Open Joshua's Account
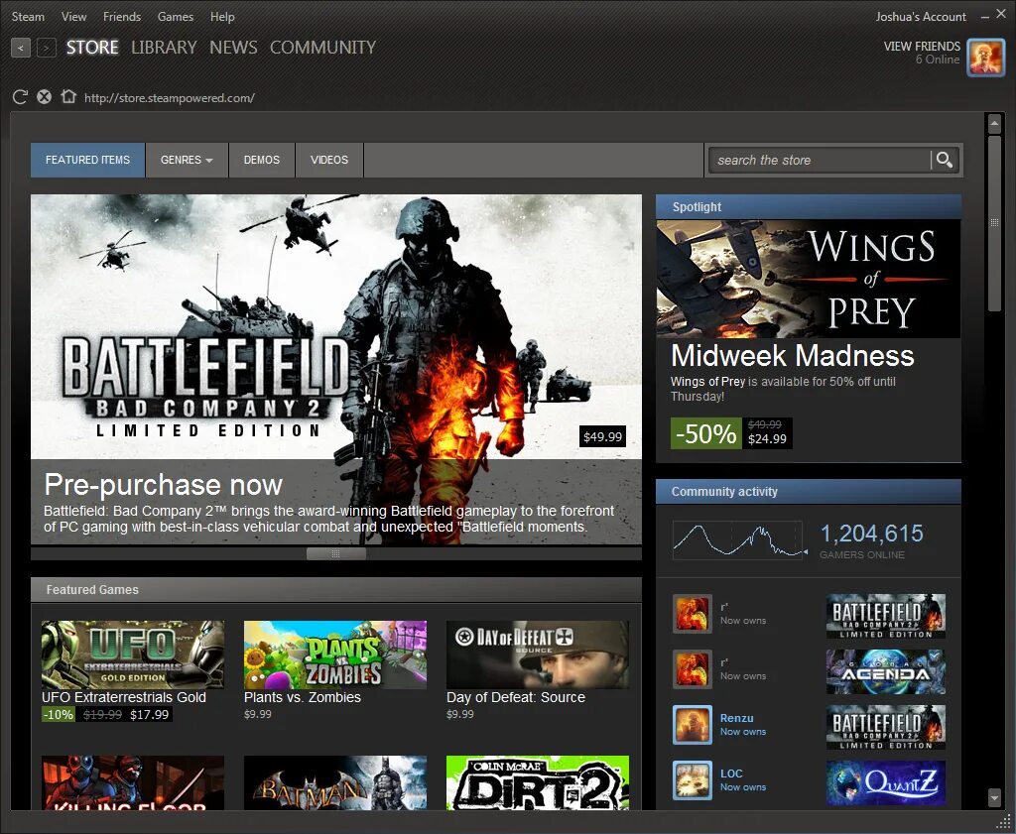This screenshot has height=834, width=1016. (921, 16)
